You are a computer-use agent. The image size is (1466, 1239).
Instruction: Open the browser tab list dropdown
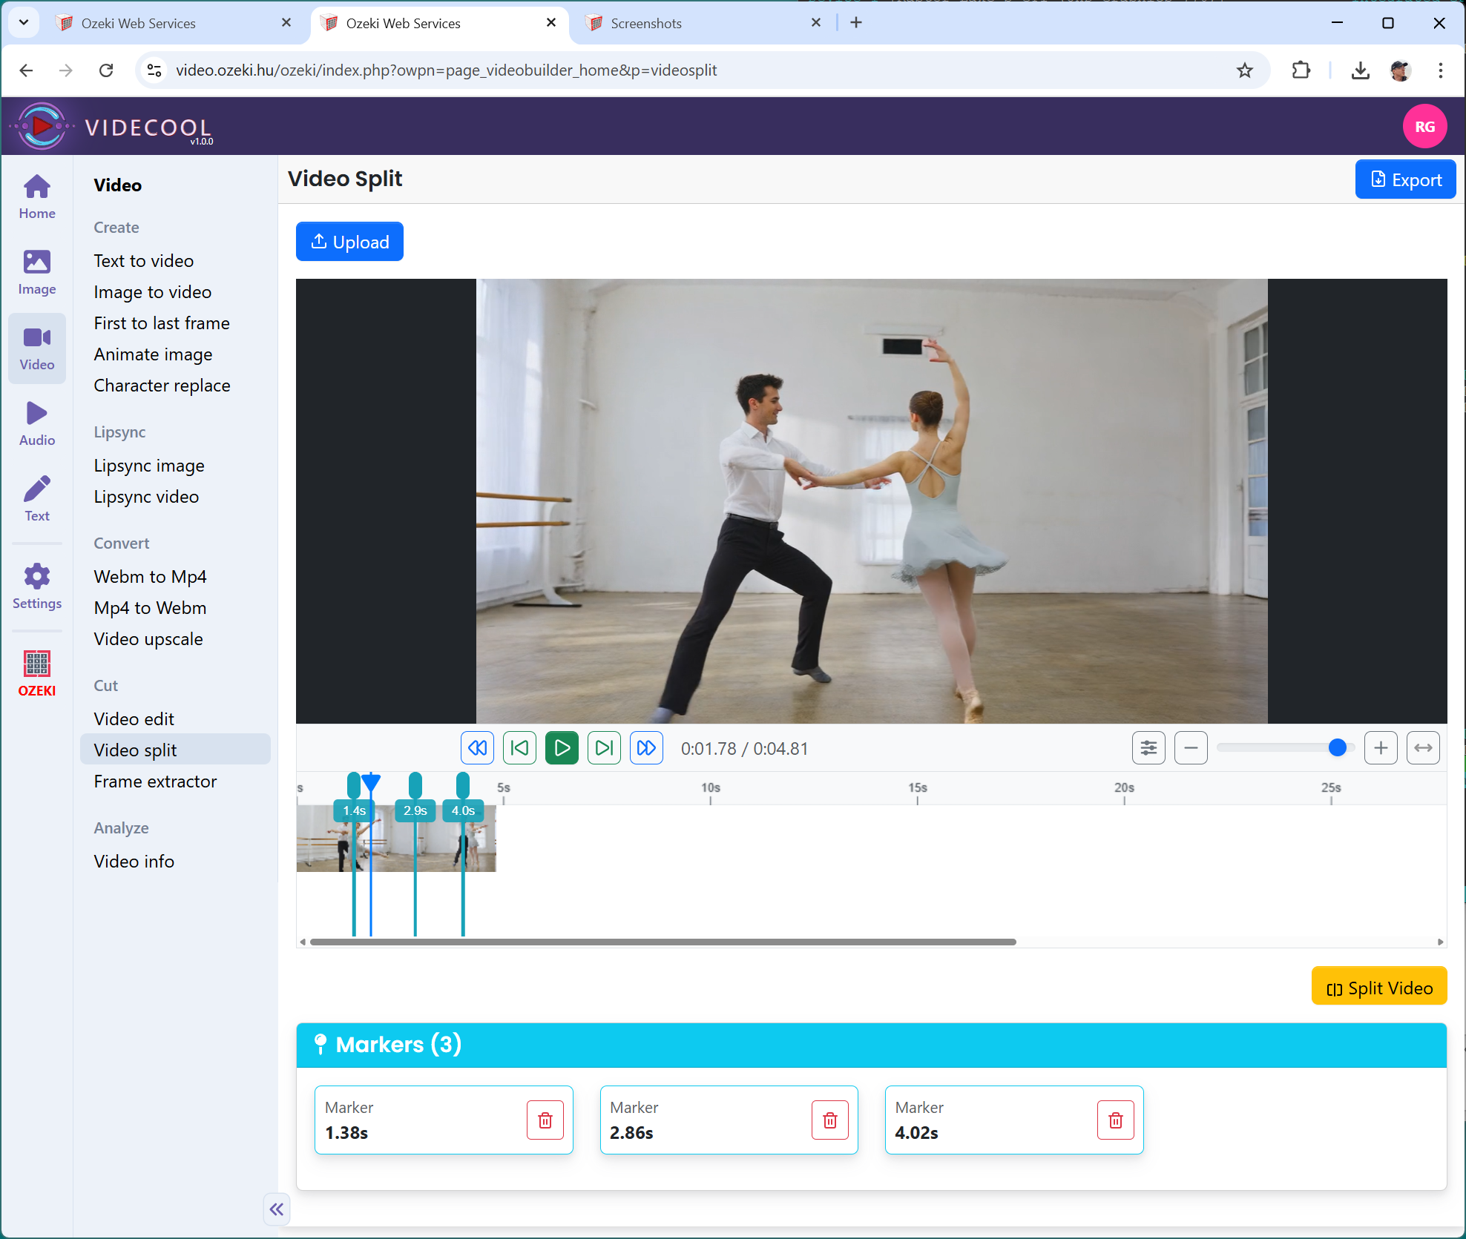[24, 22]
